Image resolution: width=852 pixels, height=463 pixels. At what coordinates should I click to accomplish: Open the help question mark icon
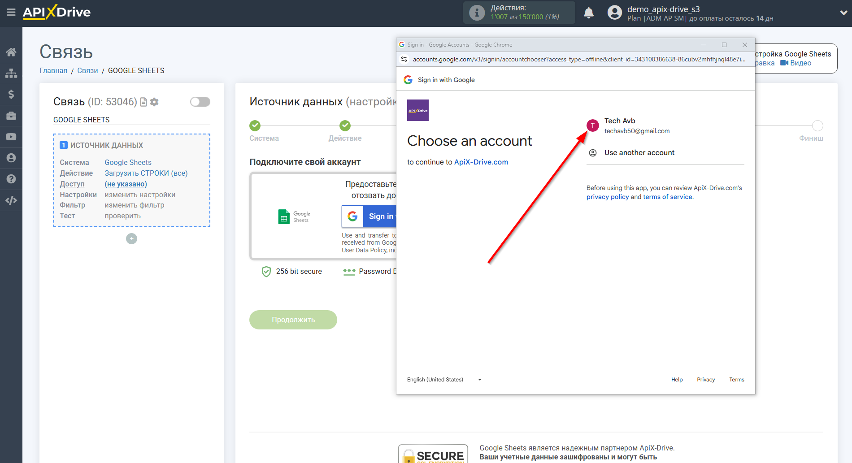(x=11, y=179)
